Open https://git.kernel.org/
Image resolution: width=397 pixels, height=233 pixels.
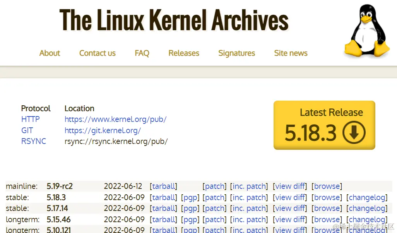(103, 130)
